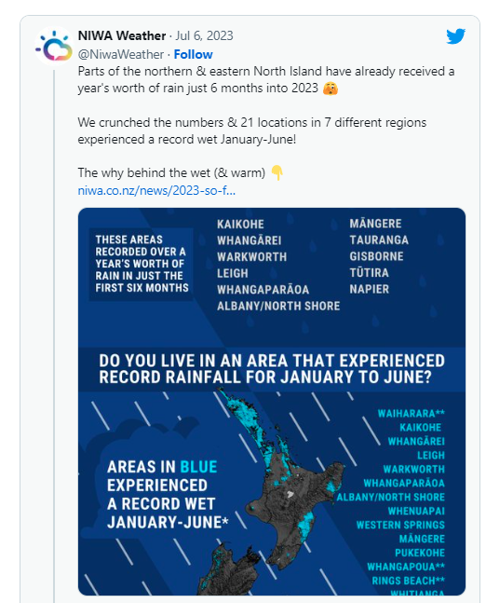Click GISBORNE in the white location list

click(376, 256)
